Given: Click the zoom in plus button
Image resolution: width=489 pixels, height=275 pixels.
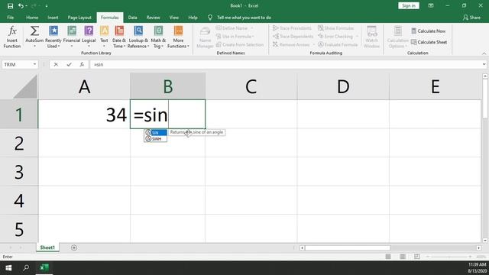Looking at the screenshot, I should [470, 257].
